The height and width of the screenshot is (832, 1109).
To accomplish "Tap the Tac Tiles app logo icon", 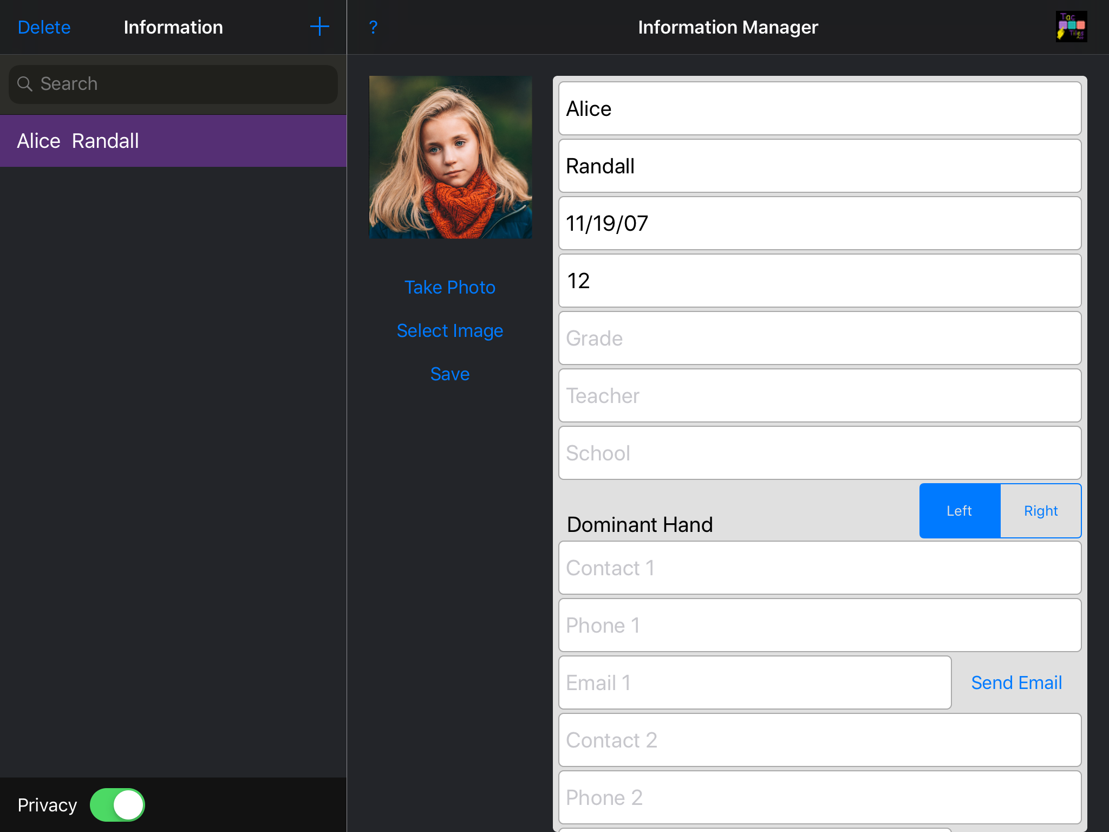I will pyautogui.click(x=1071, y=27).
